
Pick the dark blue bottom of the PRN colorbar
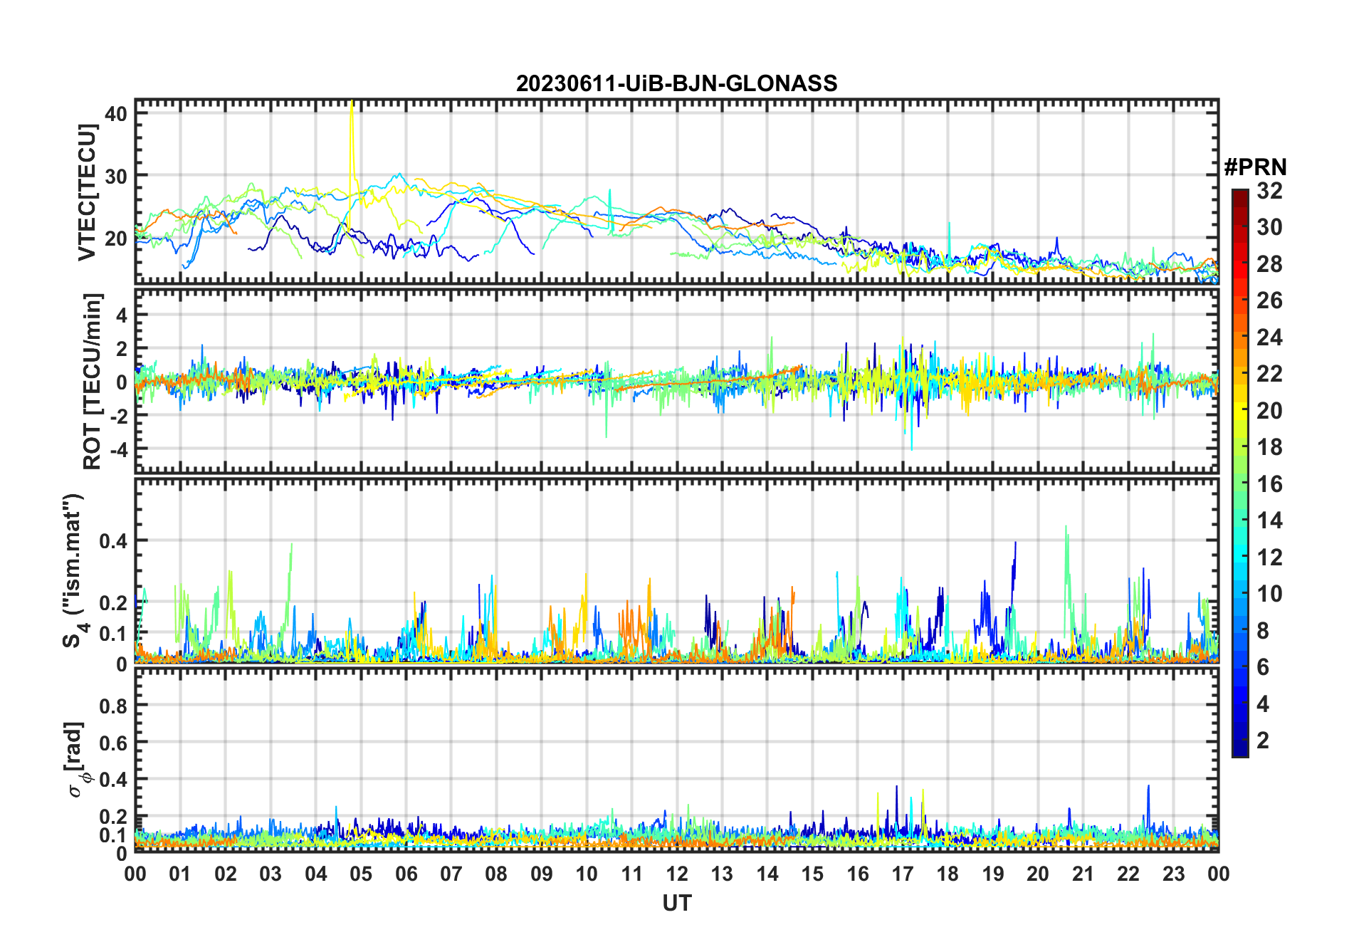pos(1239,751)
